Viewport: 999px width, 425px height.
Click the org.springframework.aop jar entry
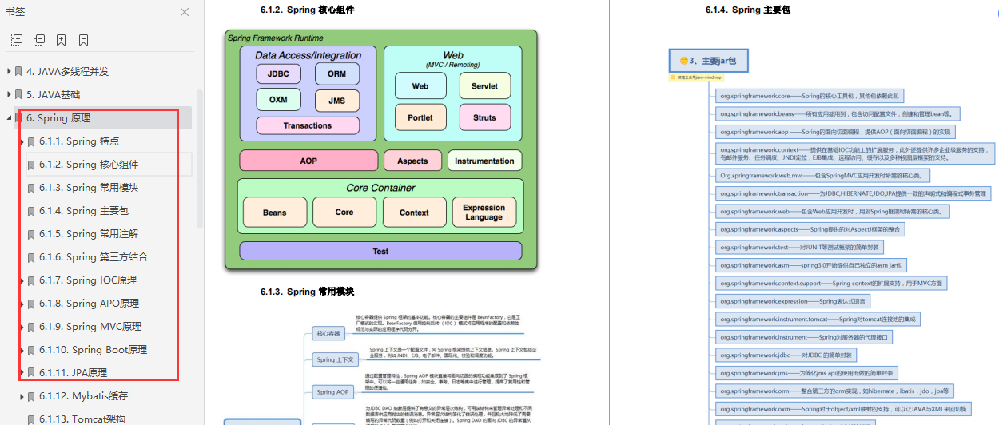pyautogui.click(x=835, y=132)
